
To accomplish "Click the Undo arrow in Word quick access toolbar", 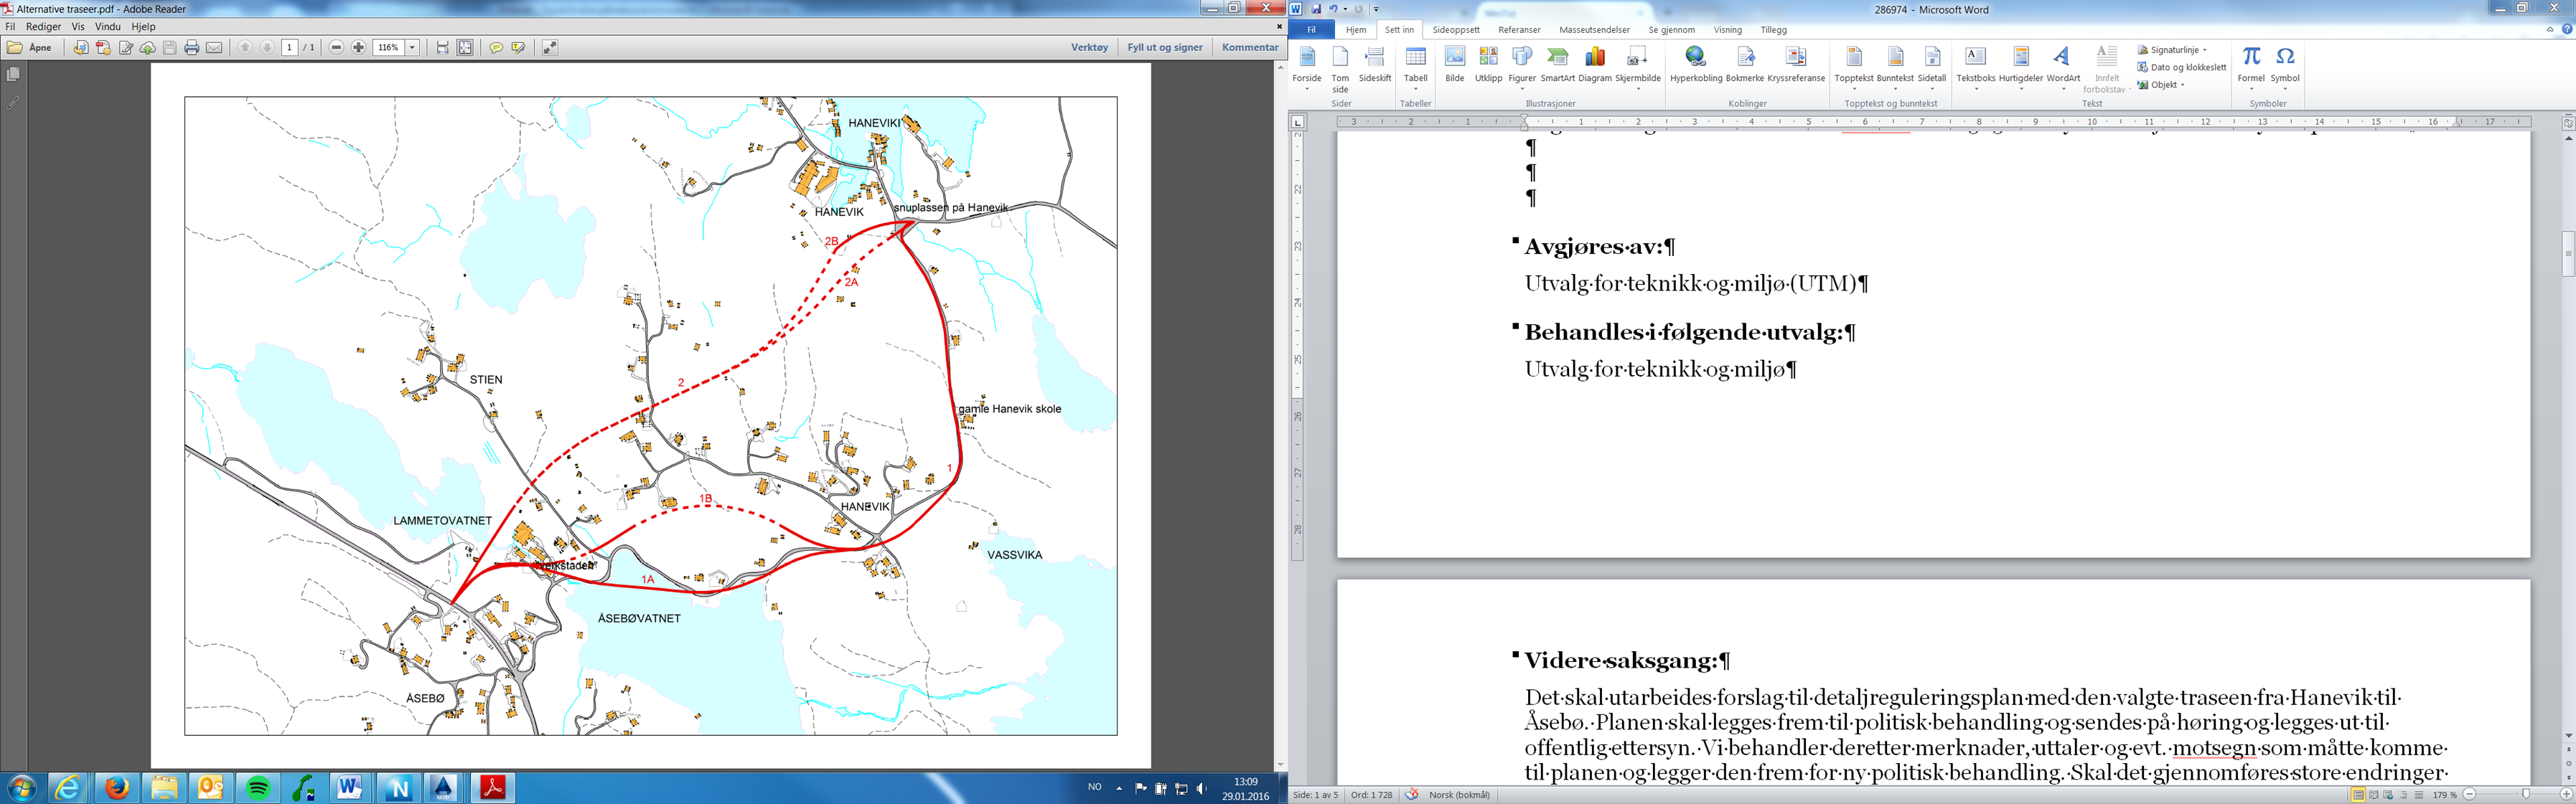I will click(1333, 9).
